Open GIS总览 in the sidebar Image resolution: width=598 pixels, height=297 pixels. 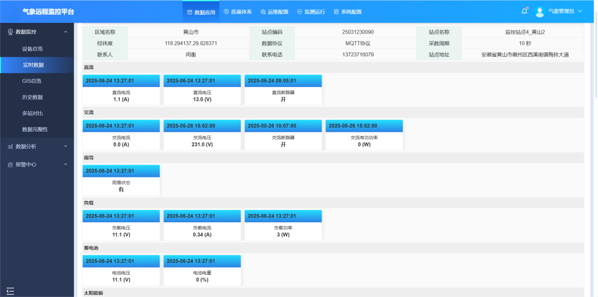(32, 81)
